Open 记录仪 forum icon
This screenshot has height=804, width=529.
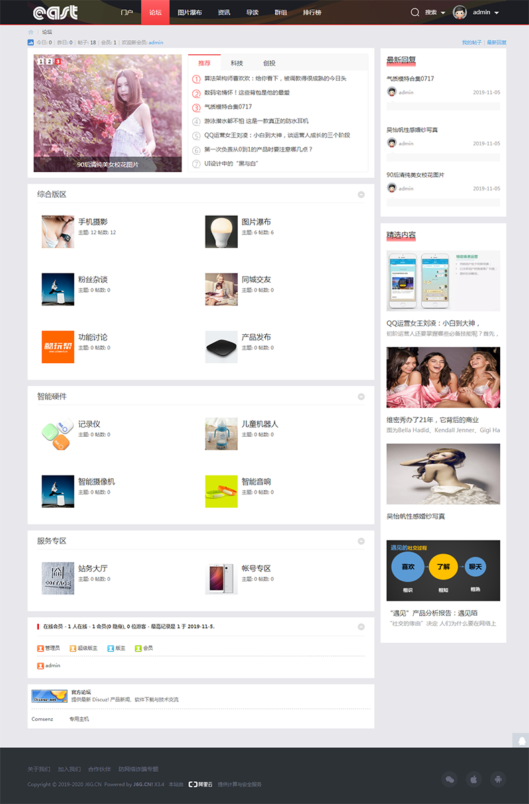[x=58, y=434]
